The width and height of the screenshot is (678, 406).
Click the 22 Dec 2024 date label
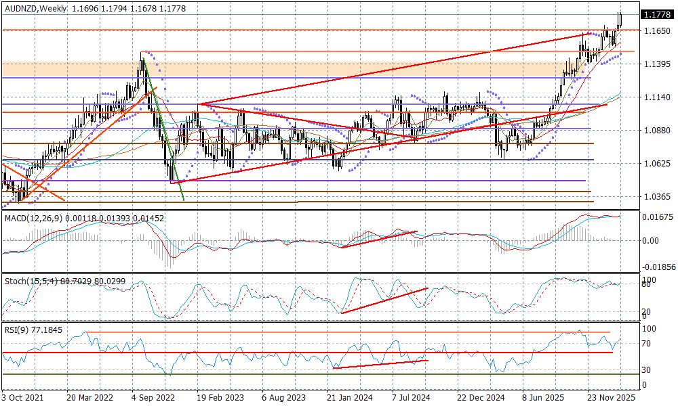[477, 399]
